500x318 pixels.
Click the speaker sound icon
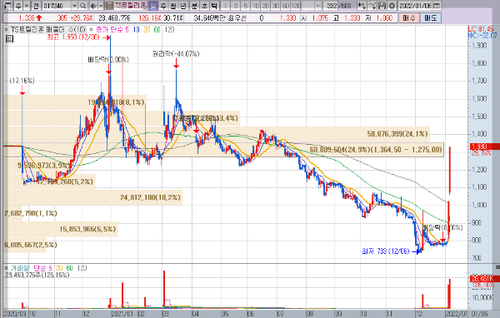(x=93, y=6)
